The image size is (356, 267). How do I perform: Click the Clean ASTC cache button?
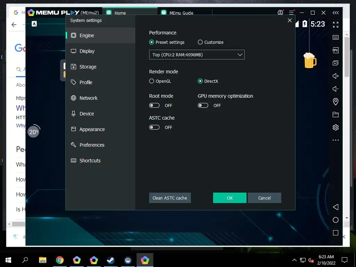click(170, 198)
